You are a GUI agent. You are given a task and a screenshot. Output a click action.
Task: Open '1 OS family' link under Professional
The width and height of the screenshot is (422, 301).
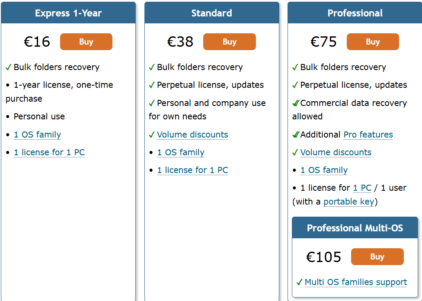(324, 170)
